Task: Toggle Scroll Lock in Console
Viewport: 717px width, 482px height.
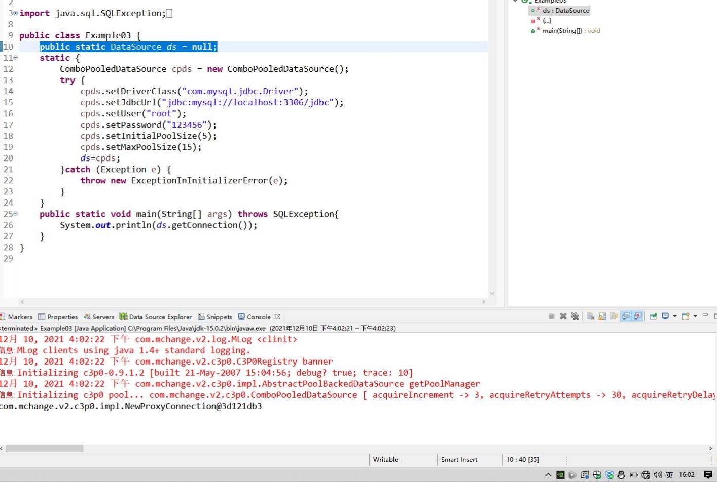Action: pyautogui.click(x=602, y=316)
